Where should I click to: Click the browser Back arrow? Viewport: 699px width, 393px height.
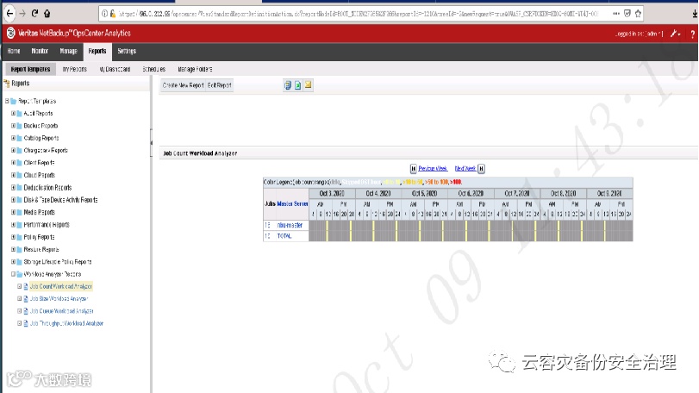tap(9, 14)
